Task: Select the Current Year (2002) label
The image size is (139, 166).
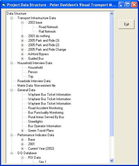Action: (x=41, y=149)
